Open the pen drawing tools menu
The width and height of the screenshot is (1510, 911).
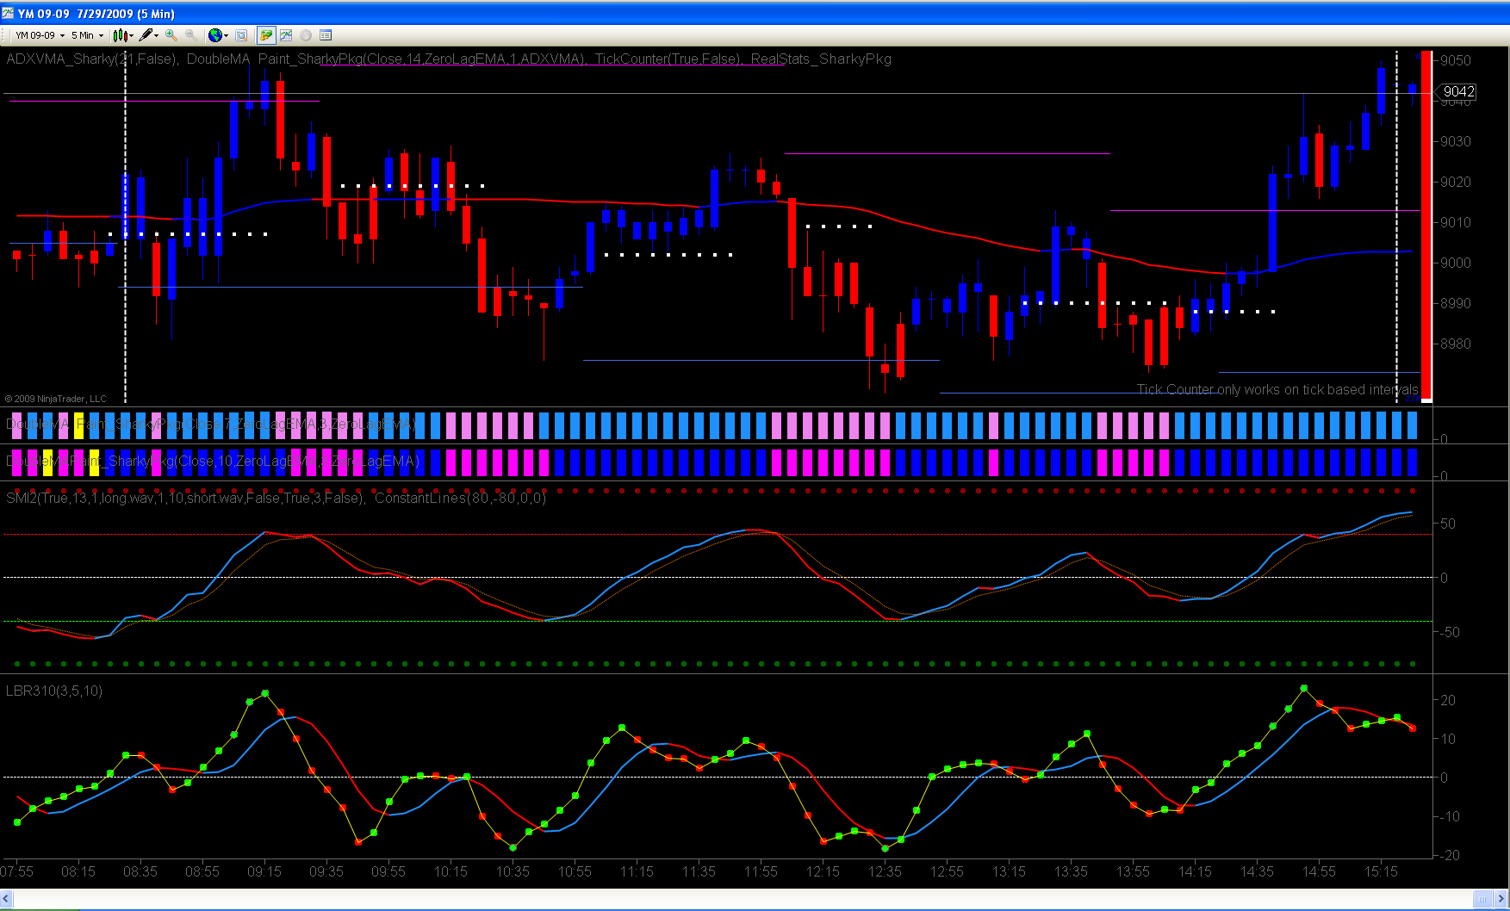[x=149, y=35]
